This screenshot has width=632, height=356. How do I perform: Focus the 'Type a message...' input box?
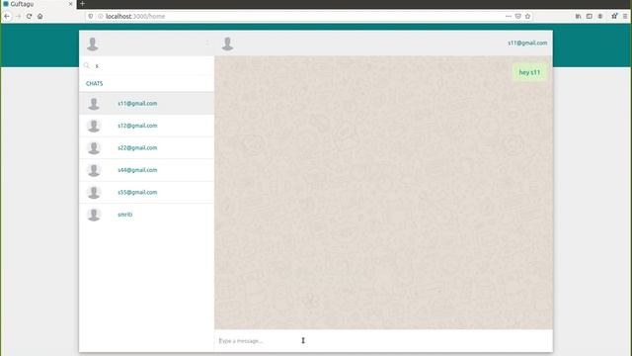coord(383,341)
